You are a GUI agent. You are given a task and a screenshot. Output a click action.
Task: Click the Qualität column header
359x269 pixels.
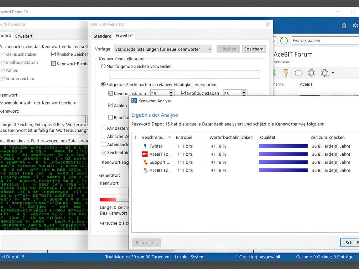pyautogui.click(x=268, y=137)
